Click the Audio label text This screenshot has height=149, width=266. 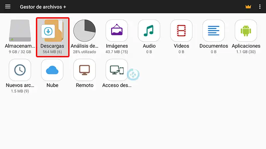click(149, 46)
